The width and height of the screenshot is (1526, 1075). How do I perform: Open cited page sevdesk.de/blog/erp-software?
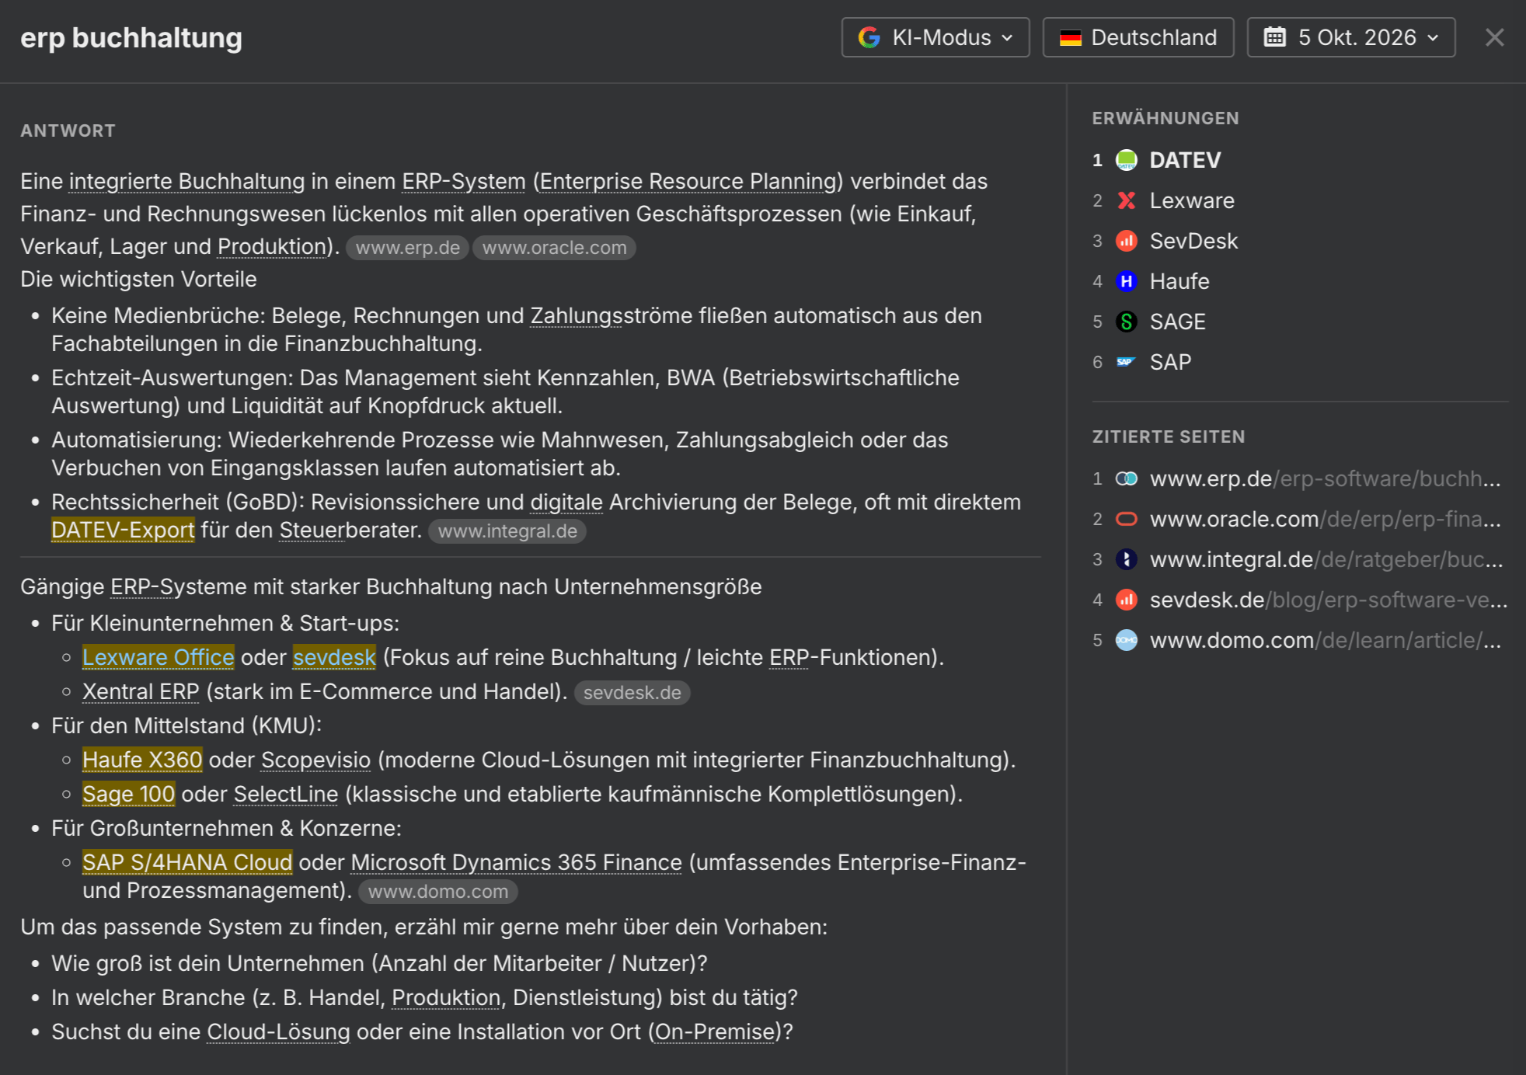pyautogui.click(x=1329, y=600)
